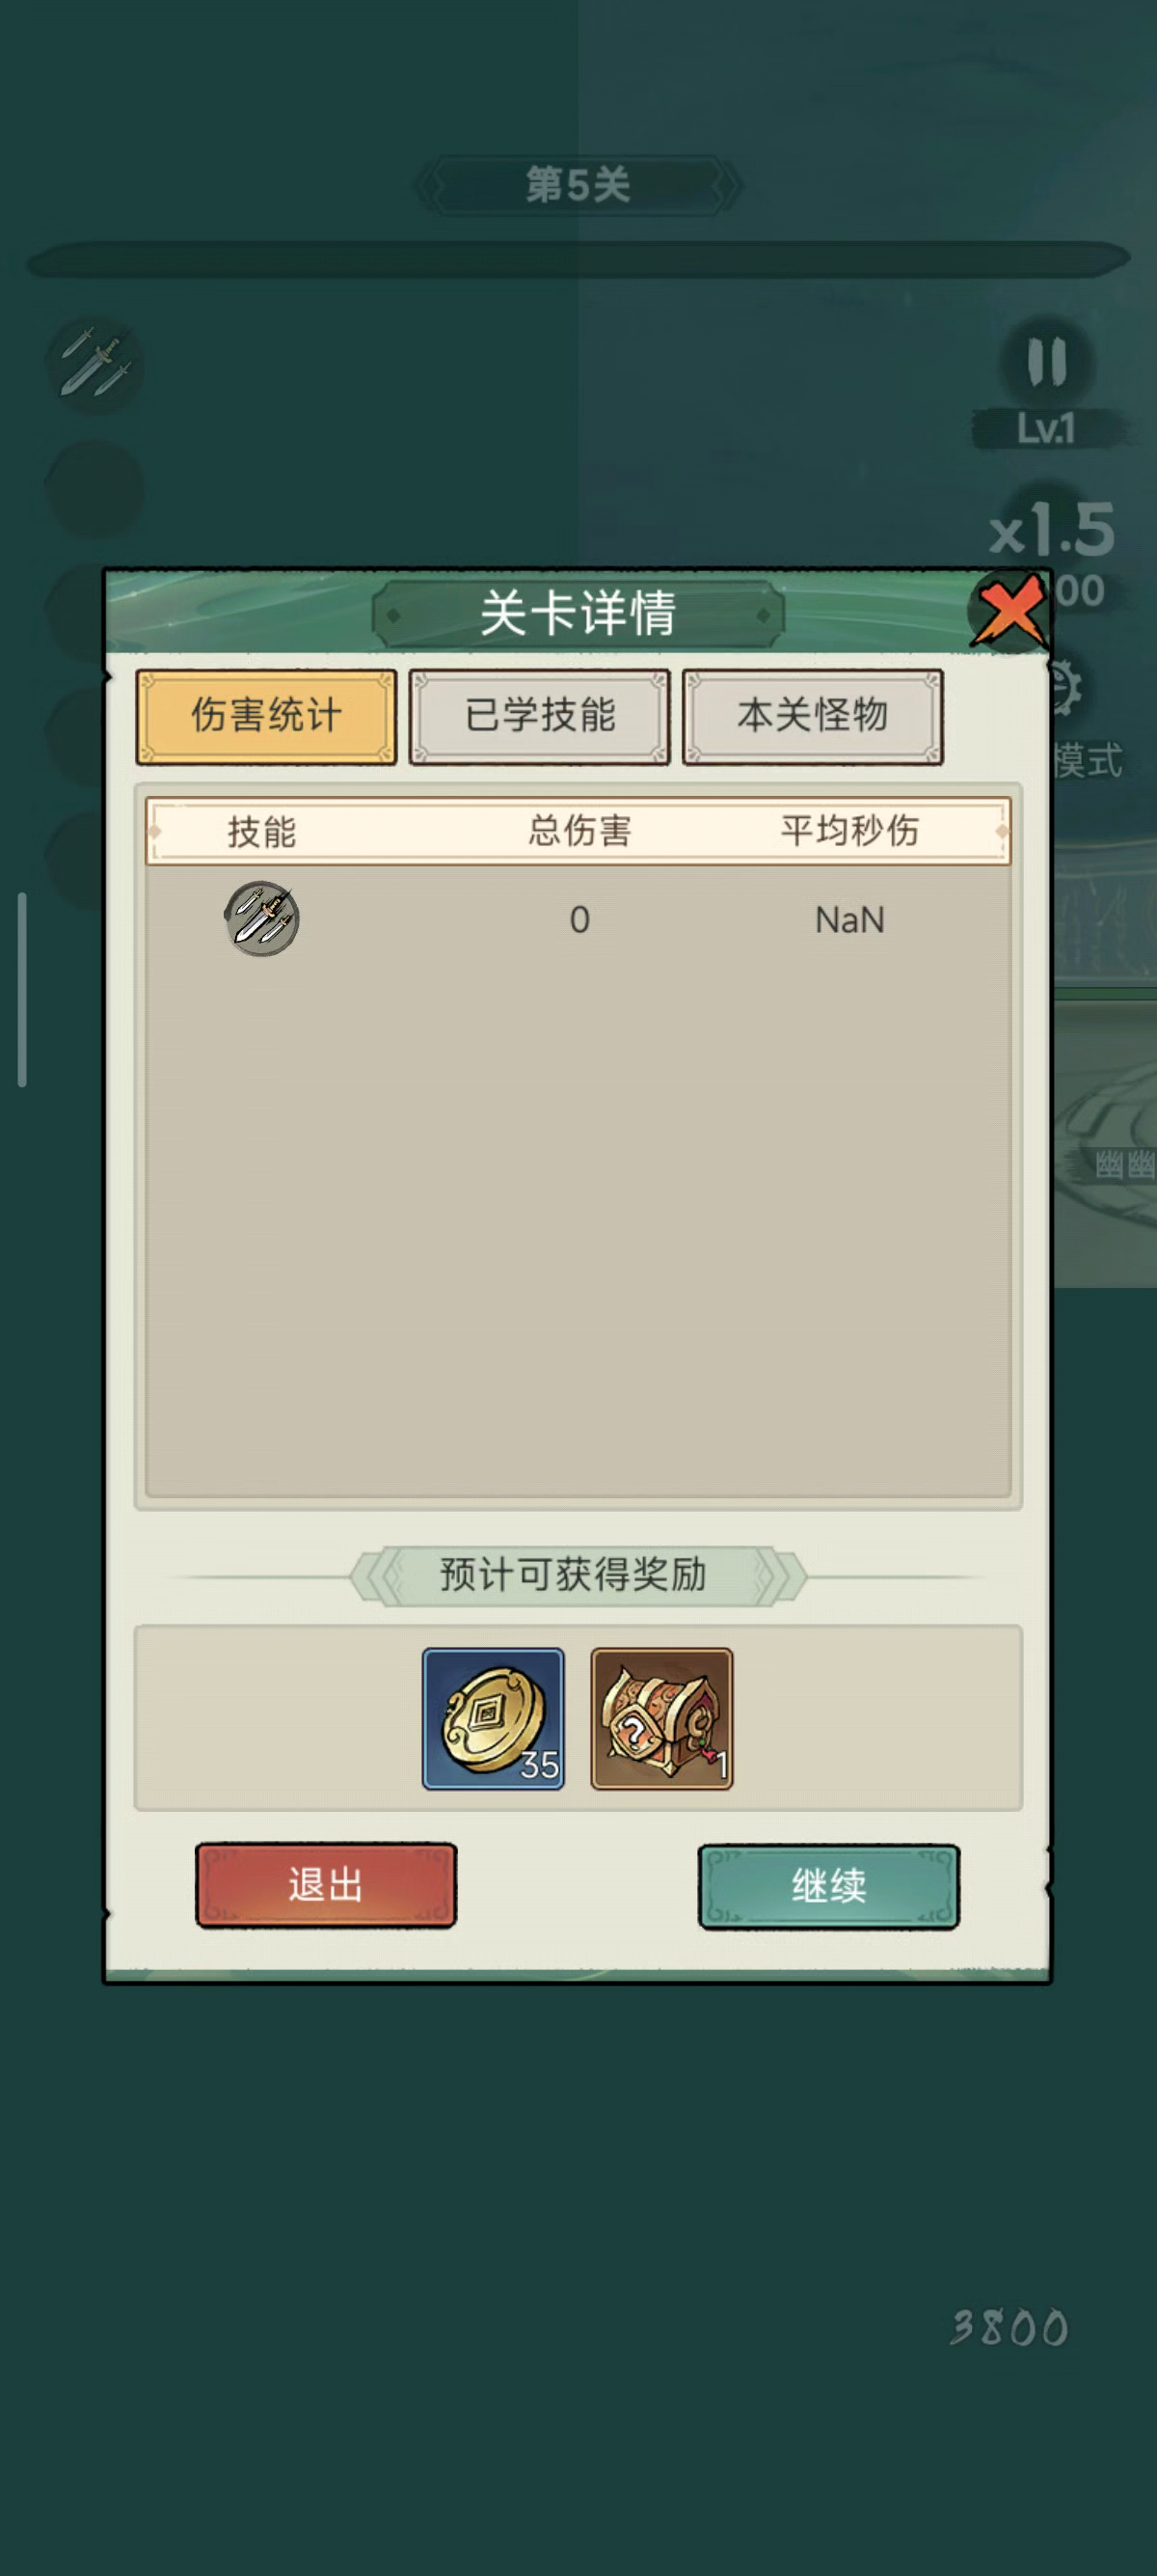The width and height of the screenshot is (1157, 2576).
Task: Tap the gold coin reward icon
Action: [493, 1719]
